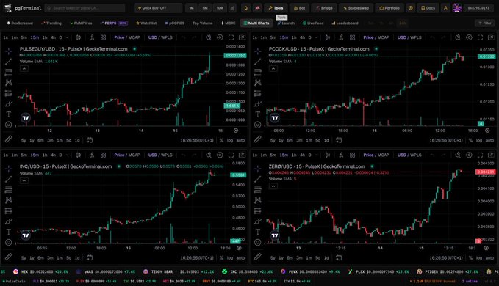Expand timeframe dropdown arrow in ZERØ chart
The height and width of the screenshot is (286, 499).
coord(316,155)
